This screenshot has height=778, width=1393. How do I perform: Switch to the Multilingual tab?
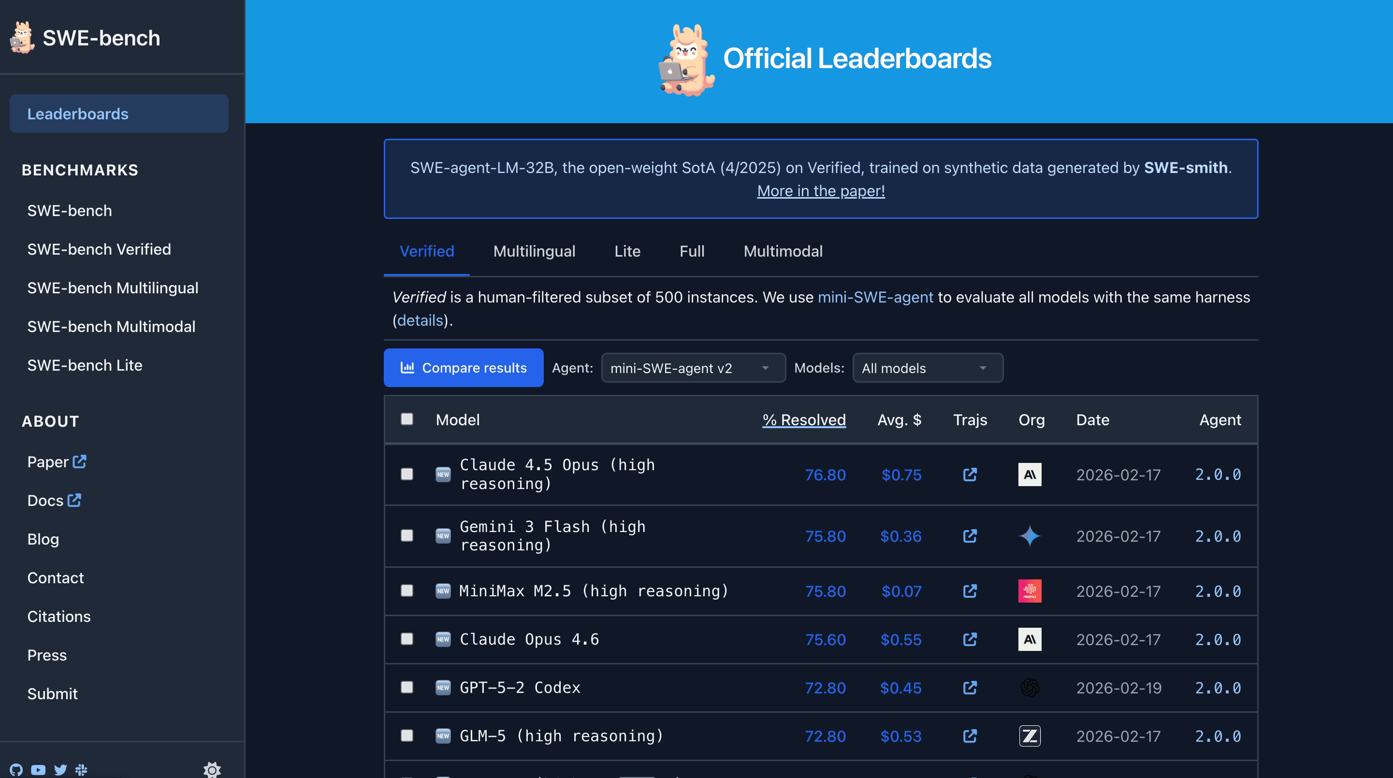(534, 251)
